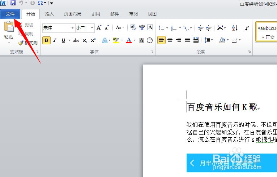Switch to the 插入 ribbon tab
Viewport: 277px width, 177px height.
pyautogui.click(x=49, y=14)
